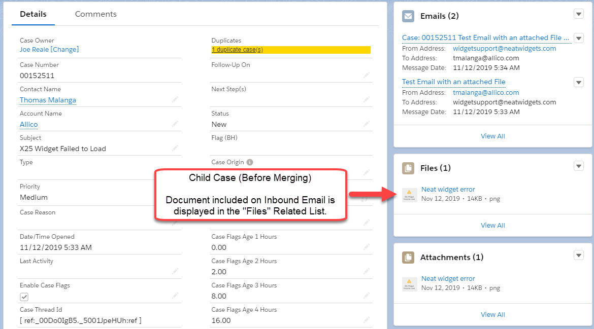The width and height of the screenshot is (594, 329).
Task: Click the Files related list icon
Action: pyautogui.click(x=408, y=168)
